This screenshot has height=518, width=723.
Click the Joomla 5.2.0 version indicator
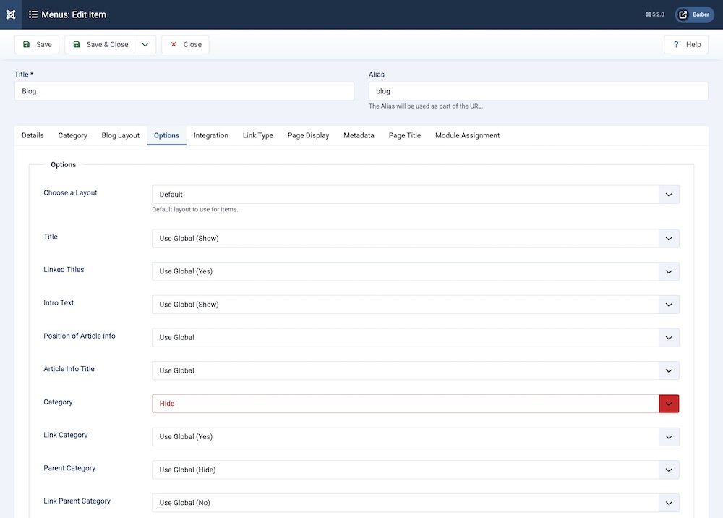656,14
